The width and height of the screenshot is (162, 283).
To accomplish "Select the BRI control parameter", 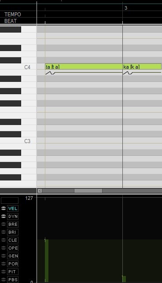I will point(13,232).
